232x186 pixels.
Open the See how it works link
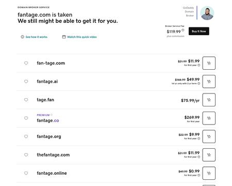point(37,37)
